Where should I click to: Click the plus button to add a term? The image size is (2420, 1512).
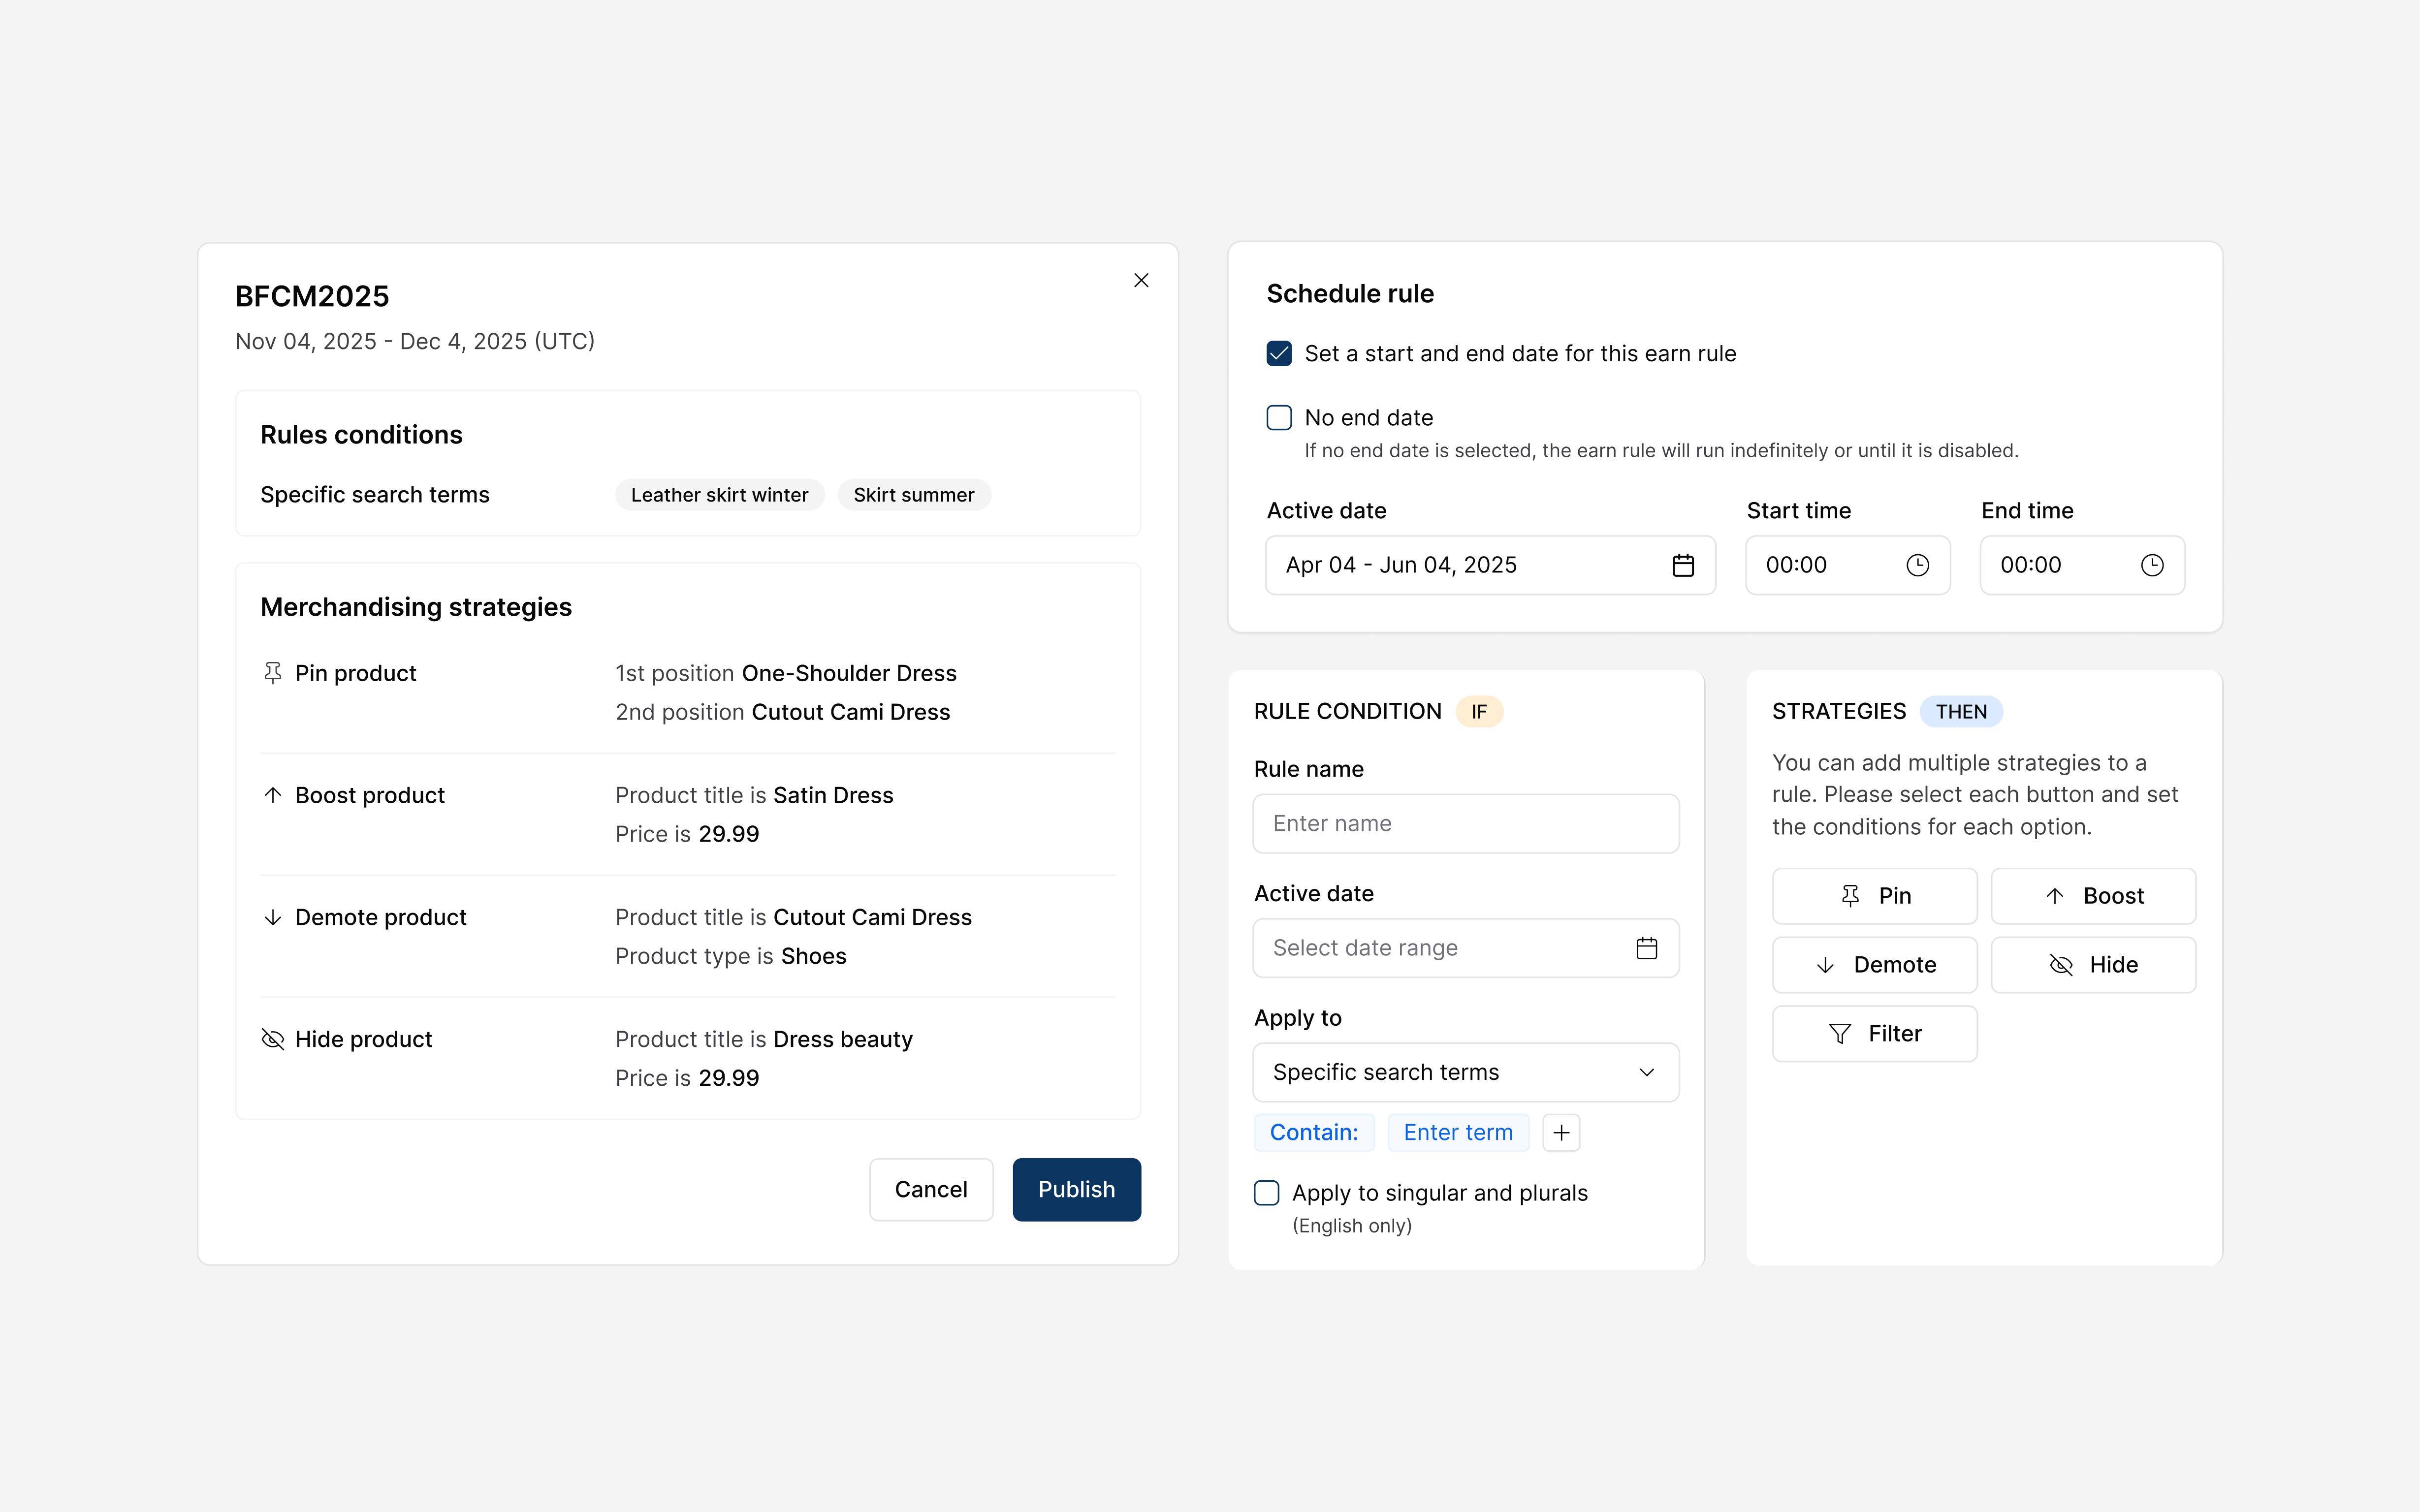point(1562,1132)
